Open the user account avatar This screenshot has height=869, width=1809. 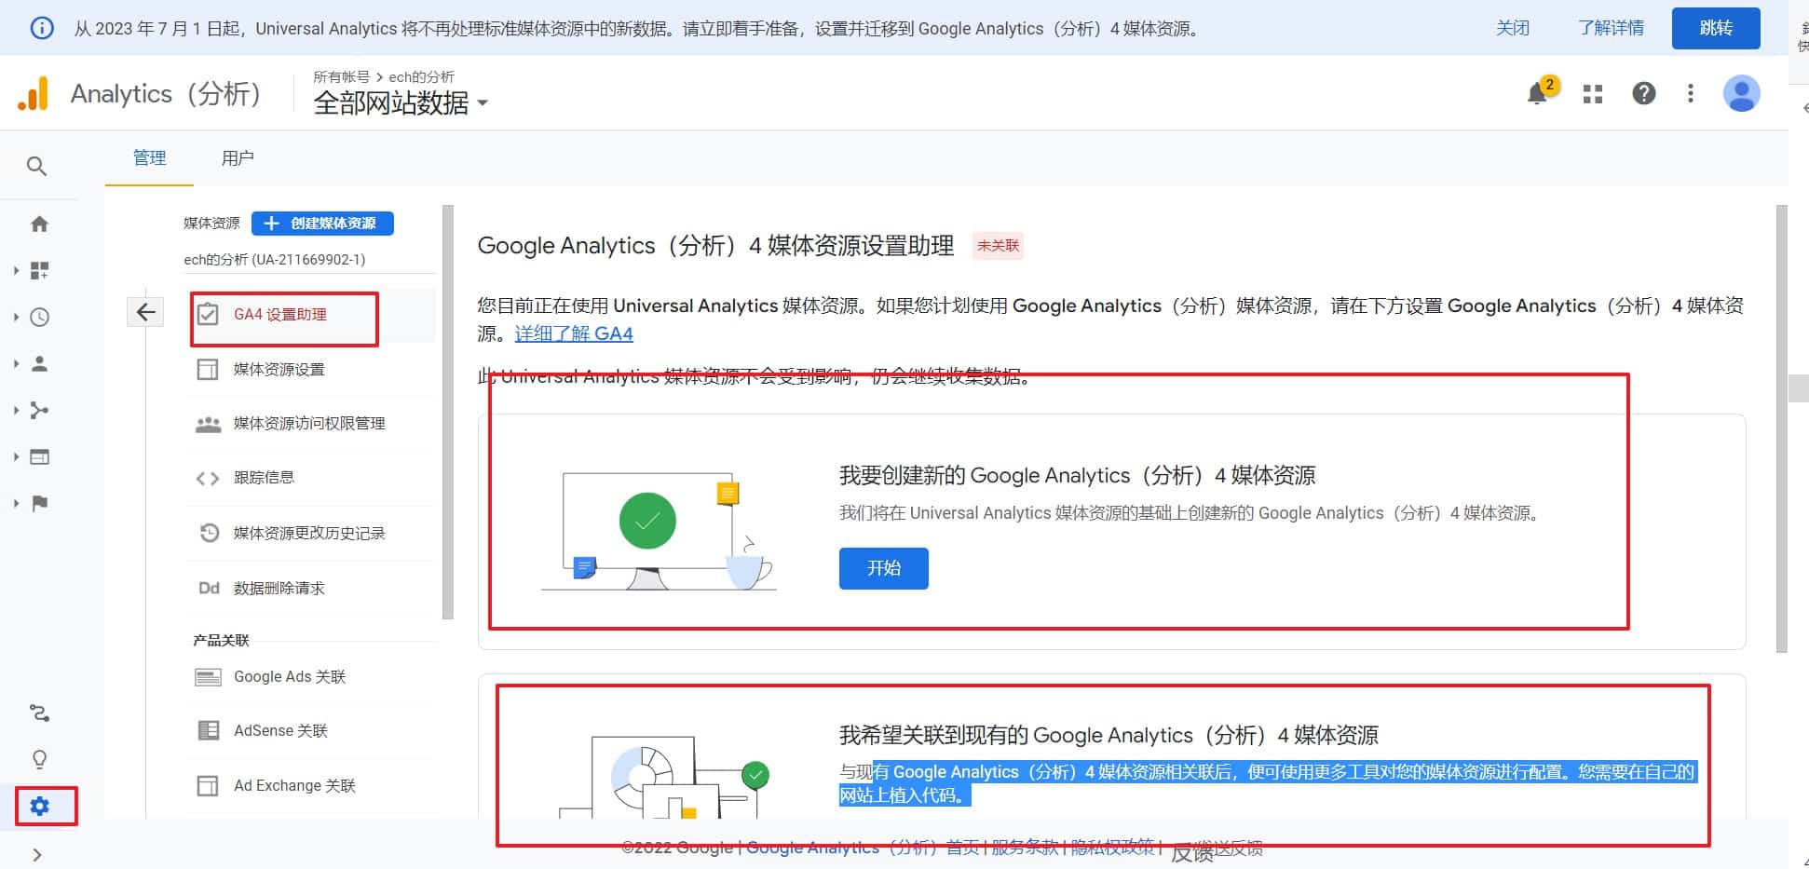pos(1741,93)
